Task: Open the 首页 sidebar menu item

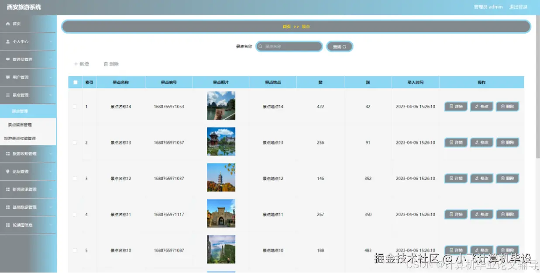Action: pos(28,24)
